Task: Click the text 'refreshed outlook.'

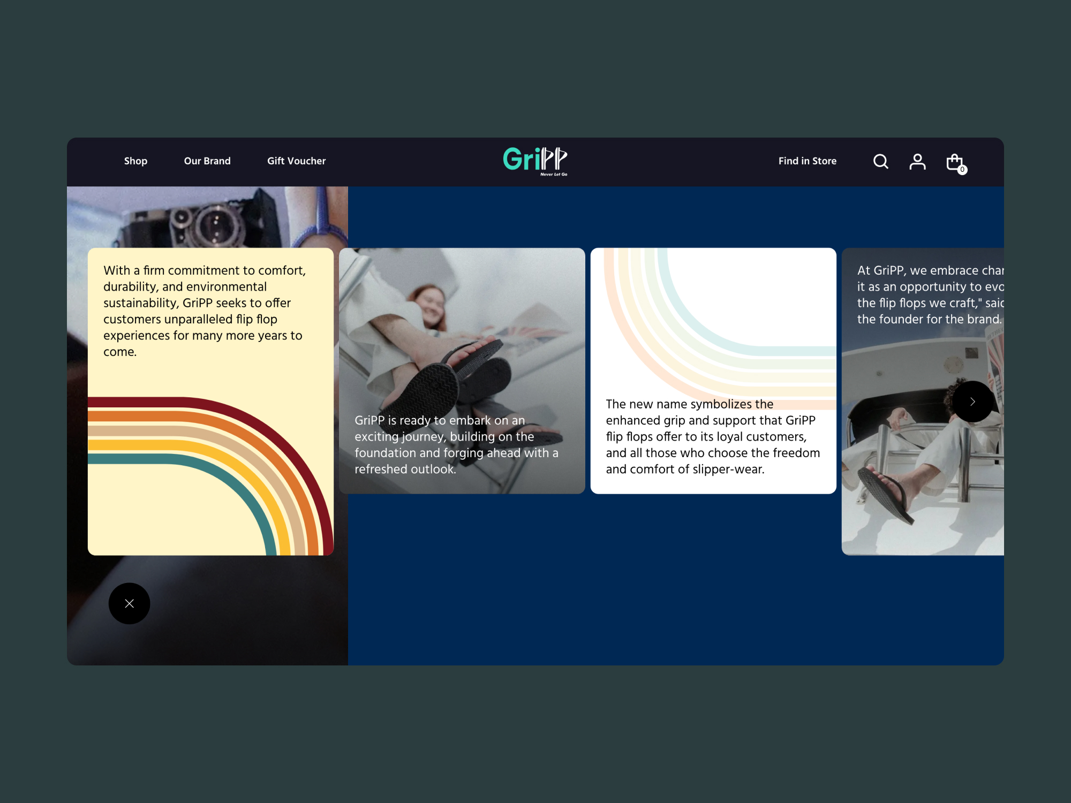Action: click(x=405, y=469)
